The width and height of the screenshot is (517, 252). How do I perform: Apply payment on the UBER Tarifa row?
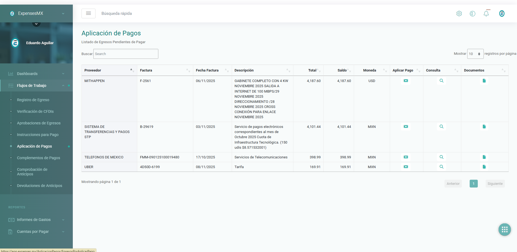pyautogui.click(x=405, y=167)
